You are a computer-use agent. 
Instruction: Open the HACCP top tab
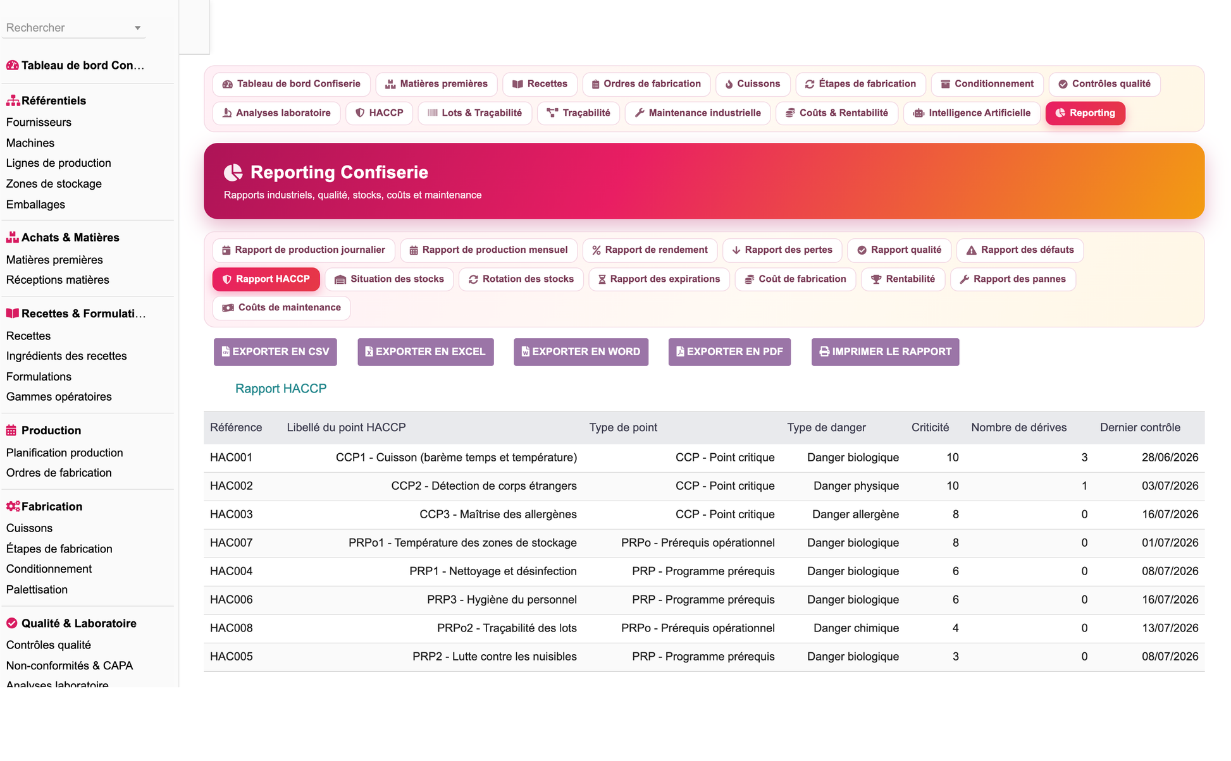tap(380, 113)
